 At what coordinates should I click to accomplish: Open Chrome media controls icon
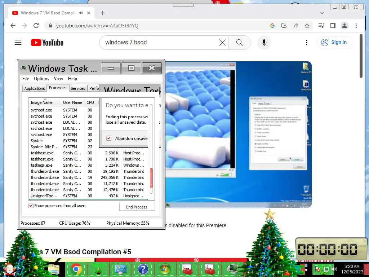321,26
